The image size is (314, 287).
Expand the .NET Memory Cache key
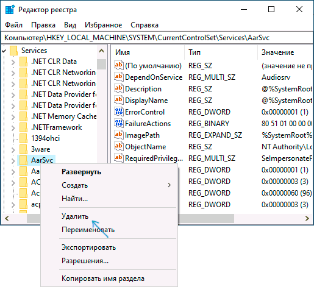tap(13, 117)
